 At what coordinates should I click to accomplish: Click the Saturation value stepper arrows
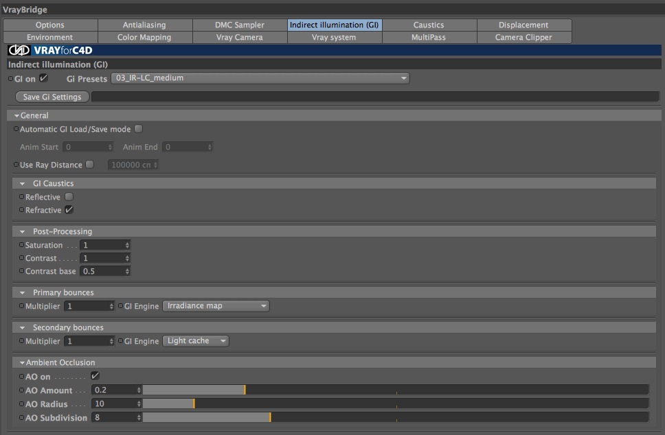127,245
